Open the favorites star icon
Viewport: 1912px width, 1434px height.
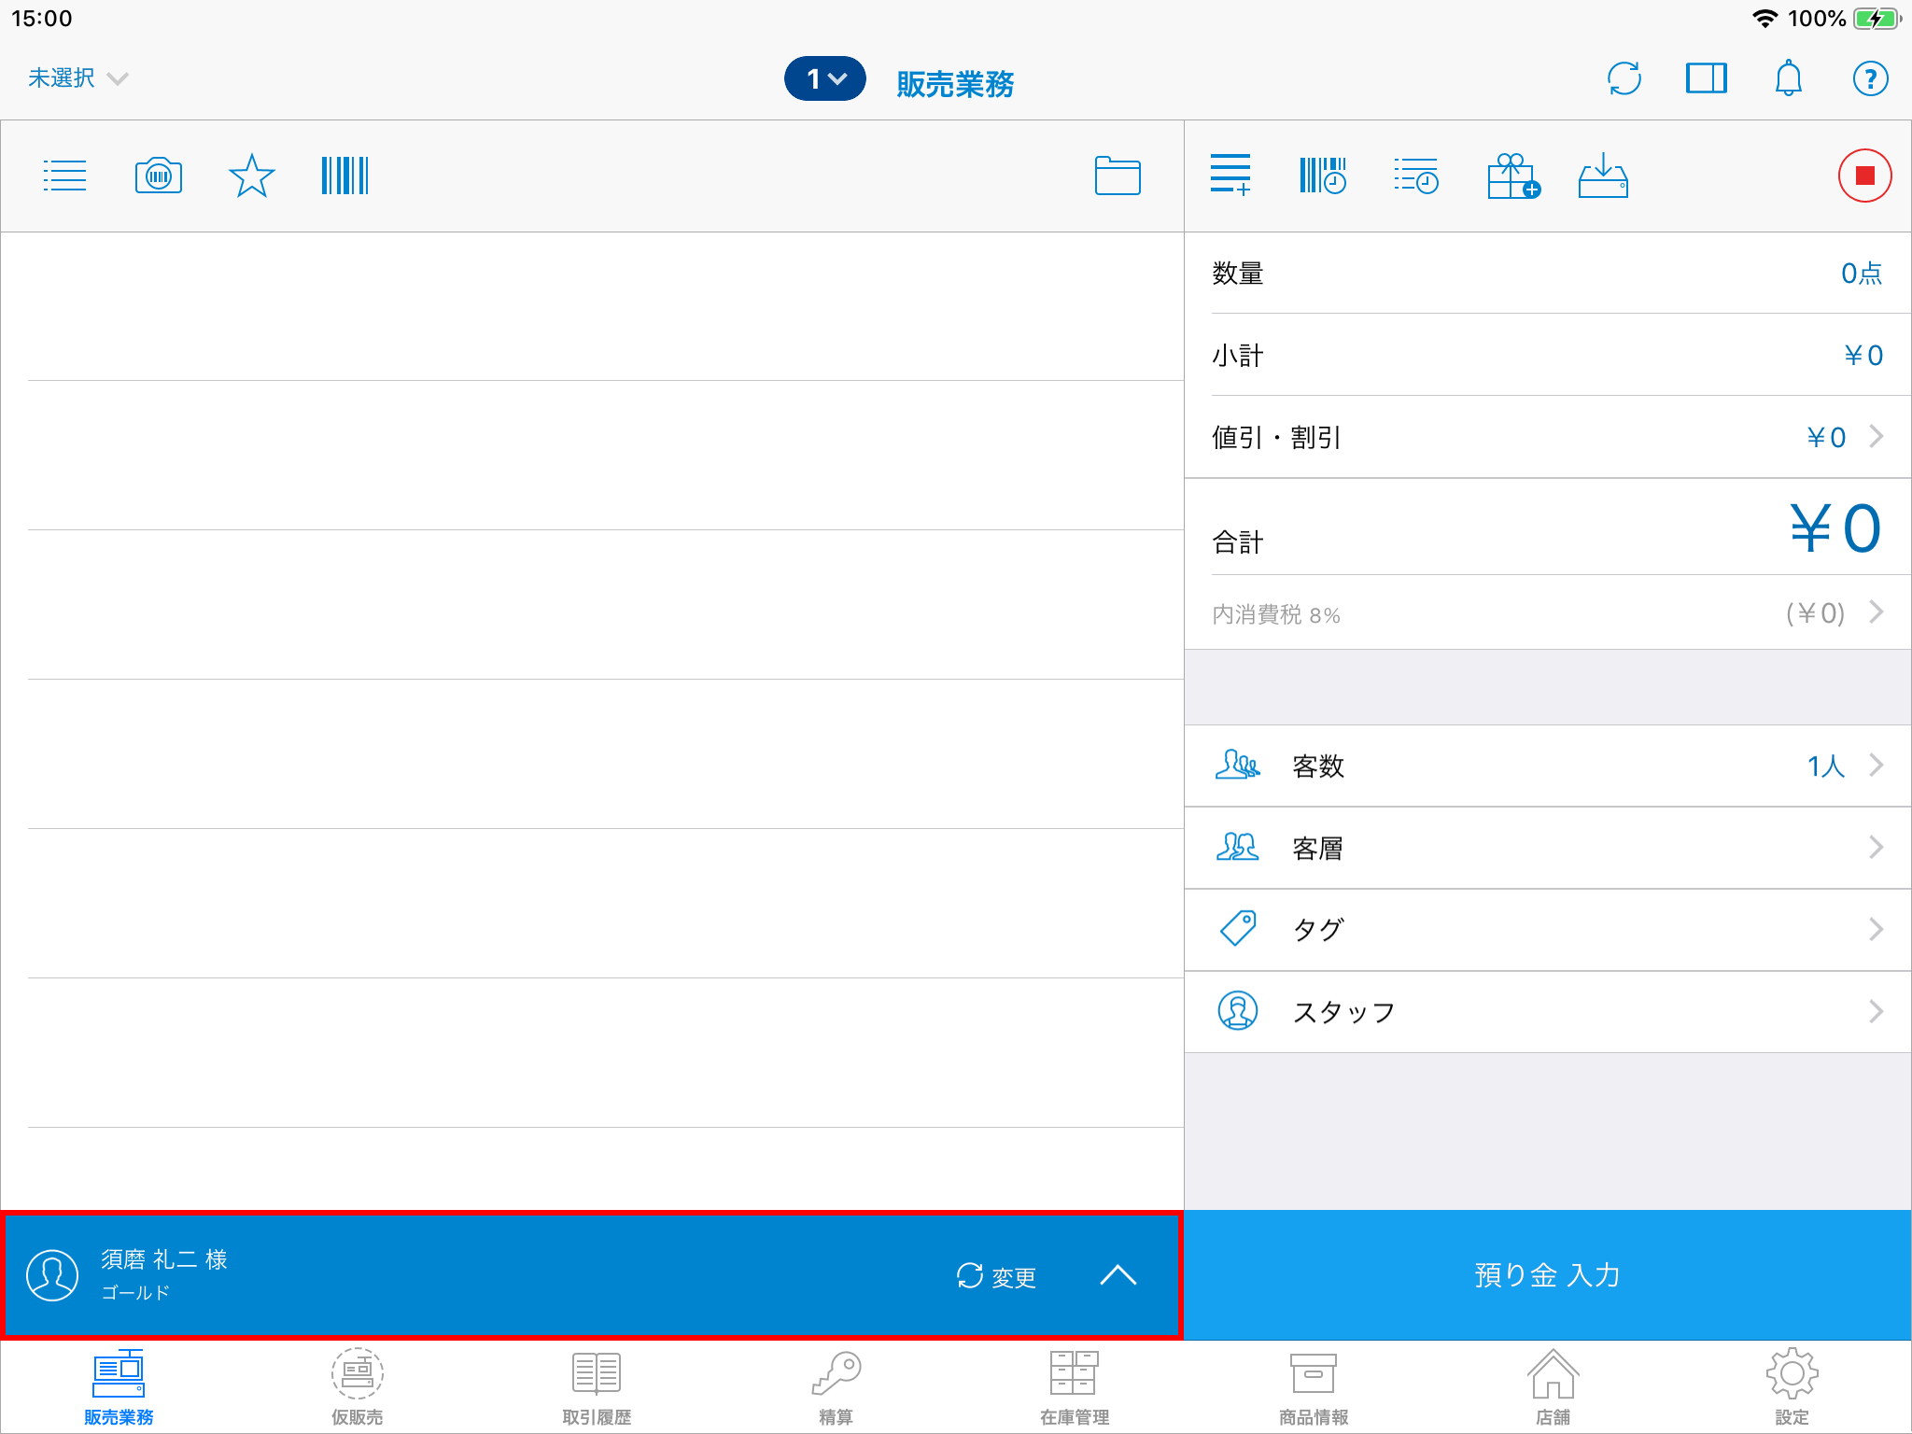click(251, 176)
